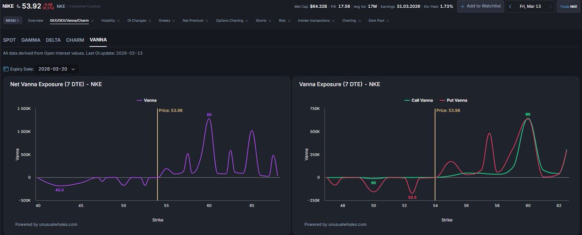Toggle the Put Vanna legend series

[453, 100]
